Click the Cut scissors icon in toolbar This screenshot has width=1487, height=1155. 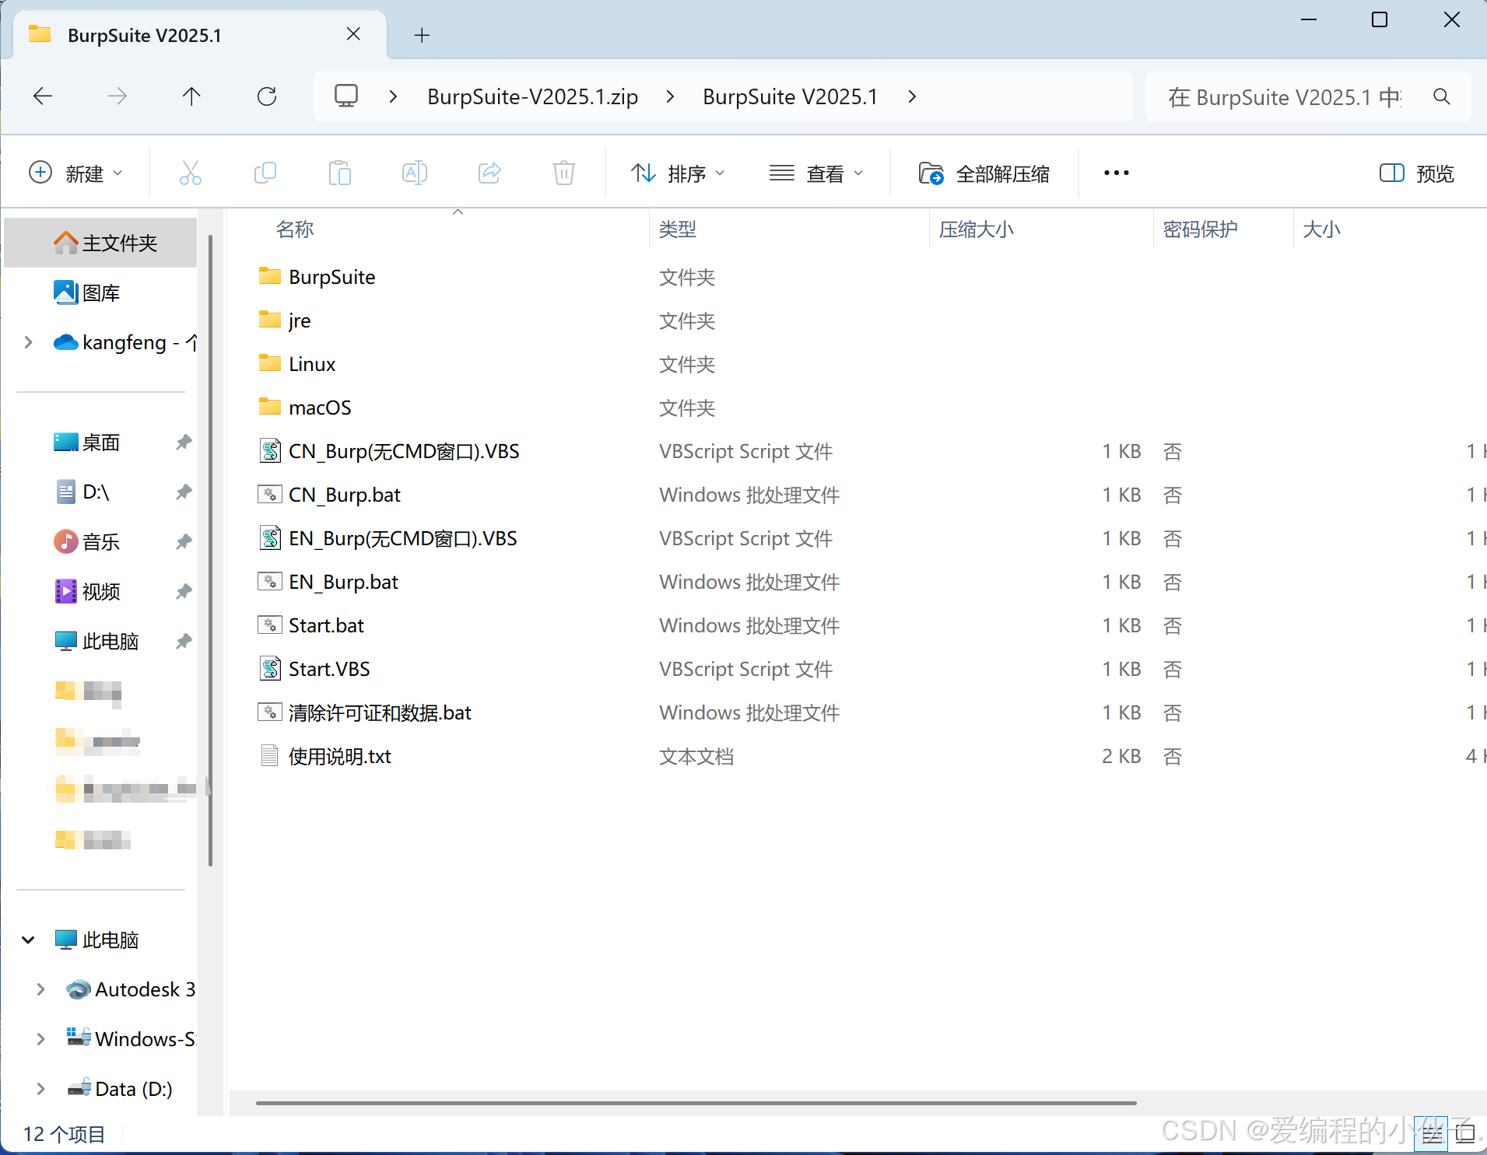(x=190, y=173)
